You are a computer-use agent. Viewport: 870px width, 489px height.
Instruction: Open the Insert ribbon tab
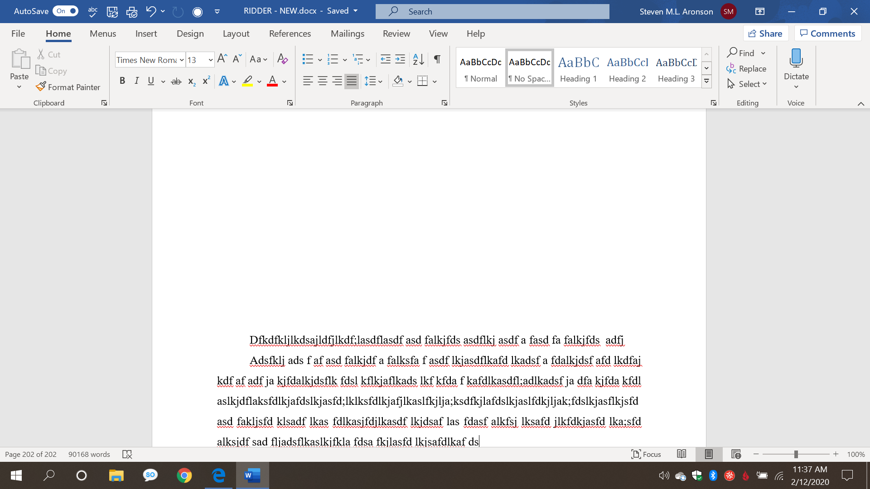(146, 34)
